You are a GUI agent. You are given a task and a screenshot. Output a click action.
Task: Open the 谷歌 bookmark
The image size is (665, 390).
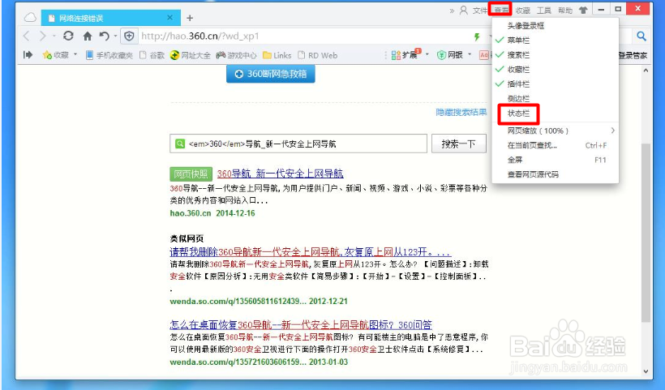pos(152,55)
